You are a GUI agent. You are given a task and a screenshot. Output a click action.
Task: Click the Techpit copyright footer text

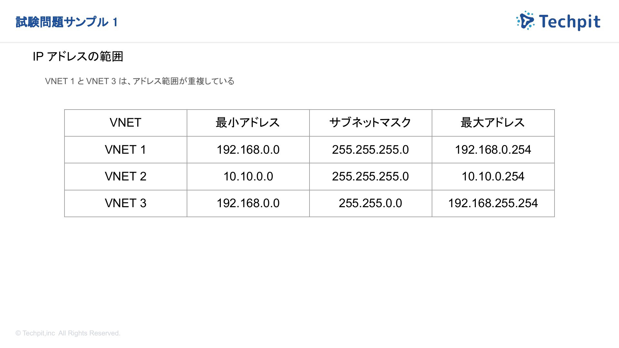pyautogui.click(x=68, y=333)
